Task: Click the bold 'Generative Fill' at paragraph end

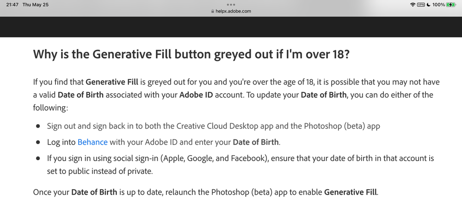Action: pyautogui.click(x=351, y=192)
